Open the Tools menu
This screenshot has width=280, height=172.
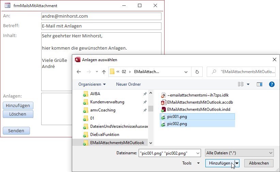[191, 163]
